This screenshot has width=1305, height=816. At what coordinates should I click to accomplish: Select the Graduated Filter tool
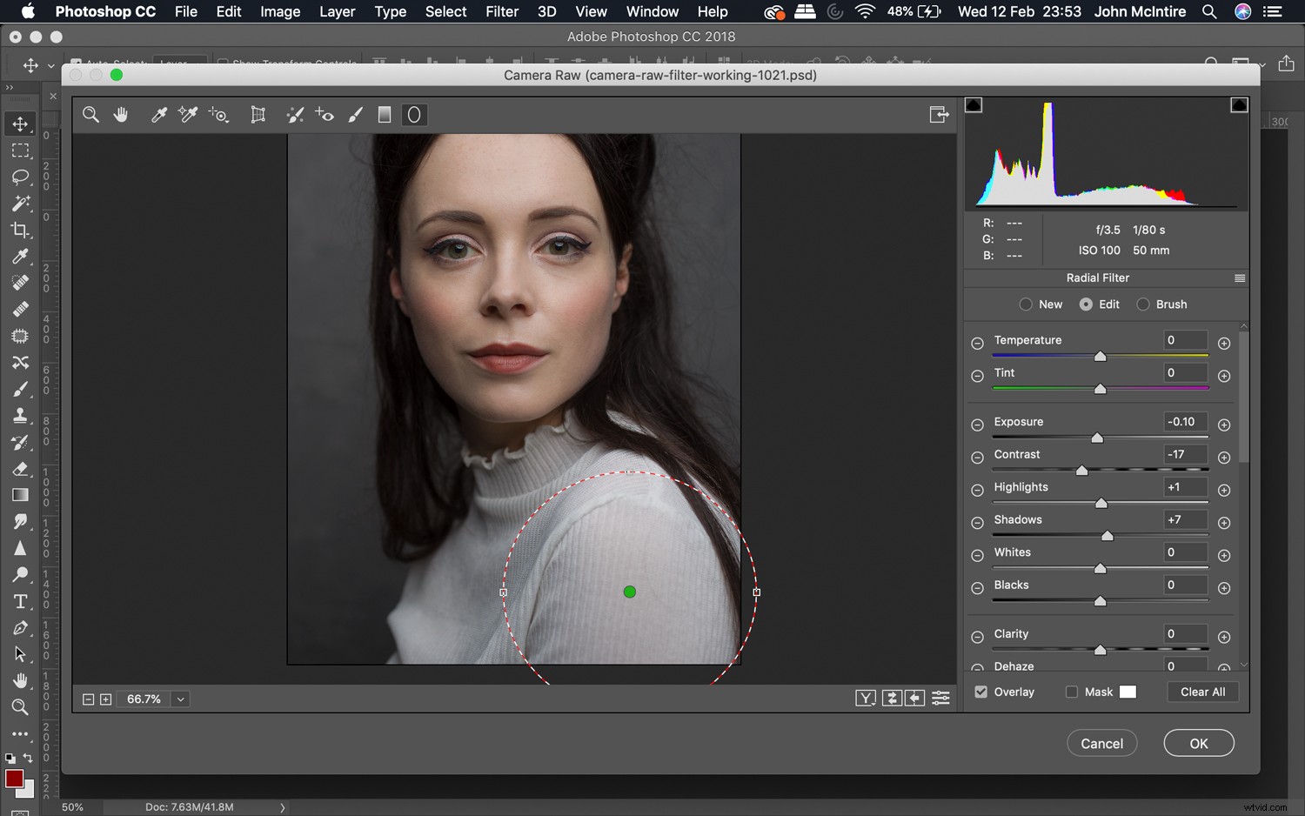pos(385,114)
